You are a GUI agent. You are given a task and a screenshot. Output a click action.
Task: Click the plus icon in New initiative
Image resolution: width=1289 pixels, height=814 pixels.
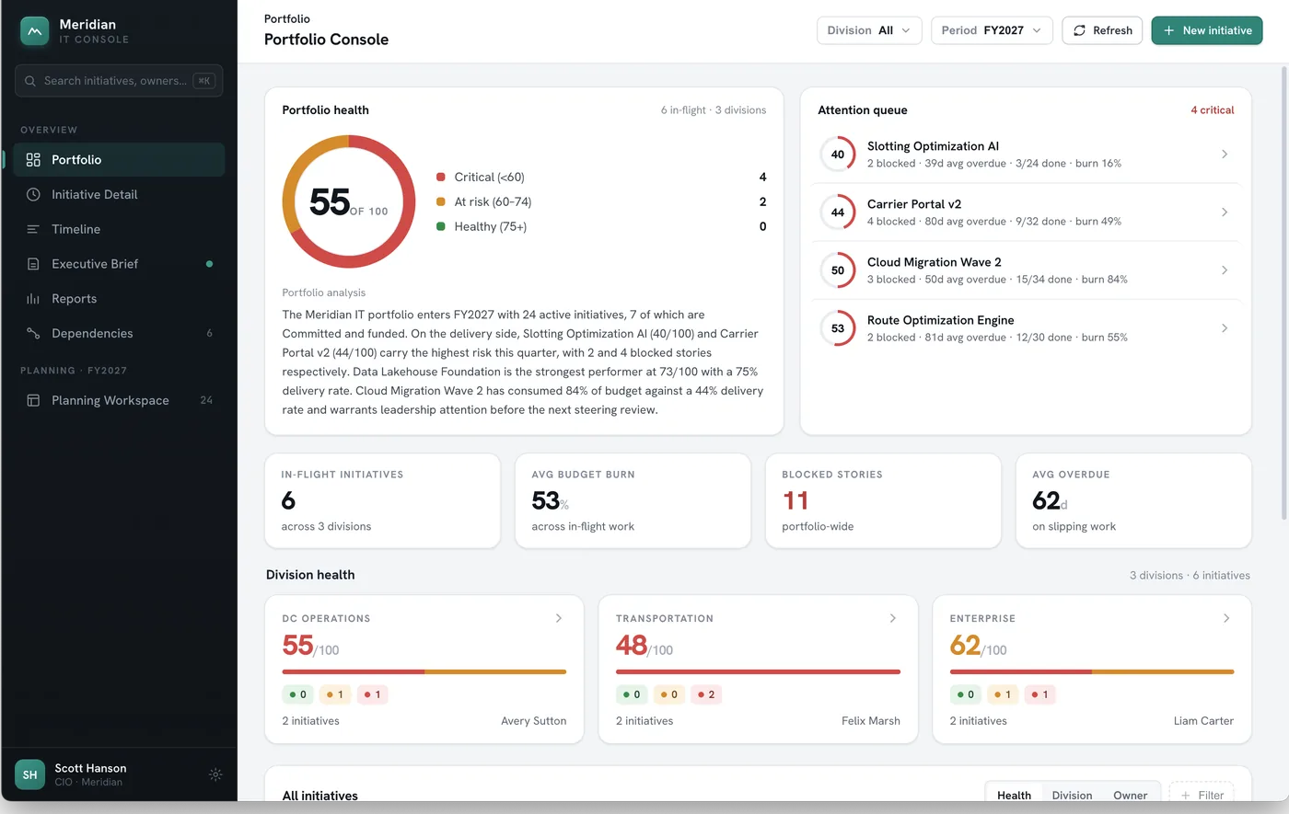pos(1169,30)
